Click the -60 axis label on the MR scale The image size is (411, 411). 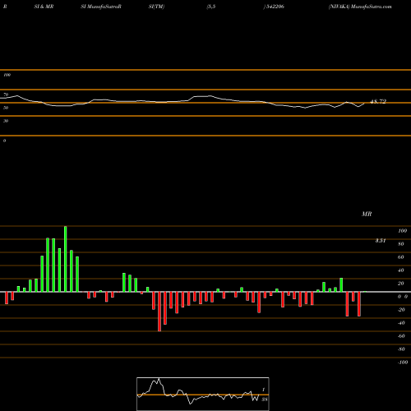pos(401,336)
